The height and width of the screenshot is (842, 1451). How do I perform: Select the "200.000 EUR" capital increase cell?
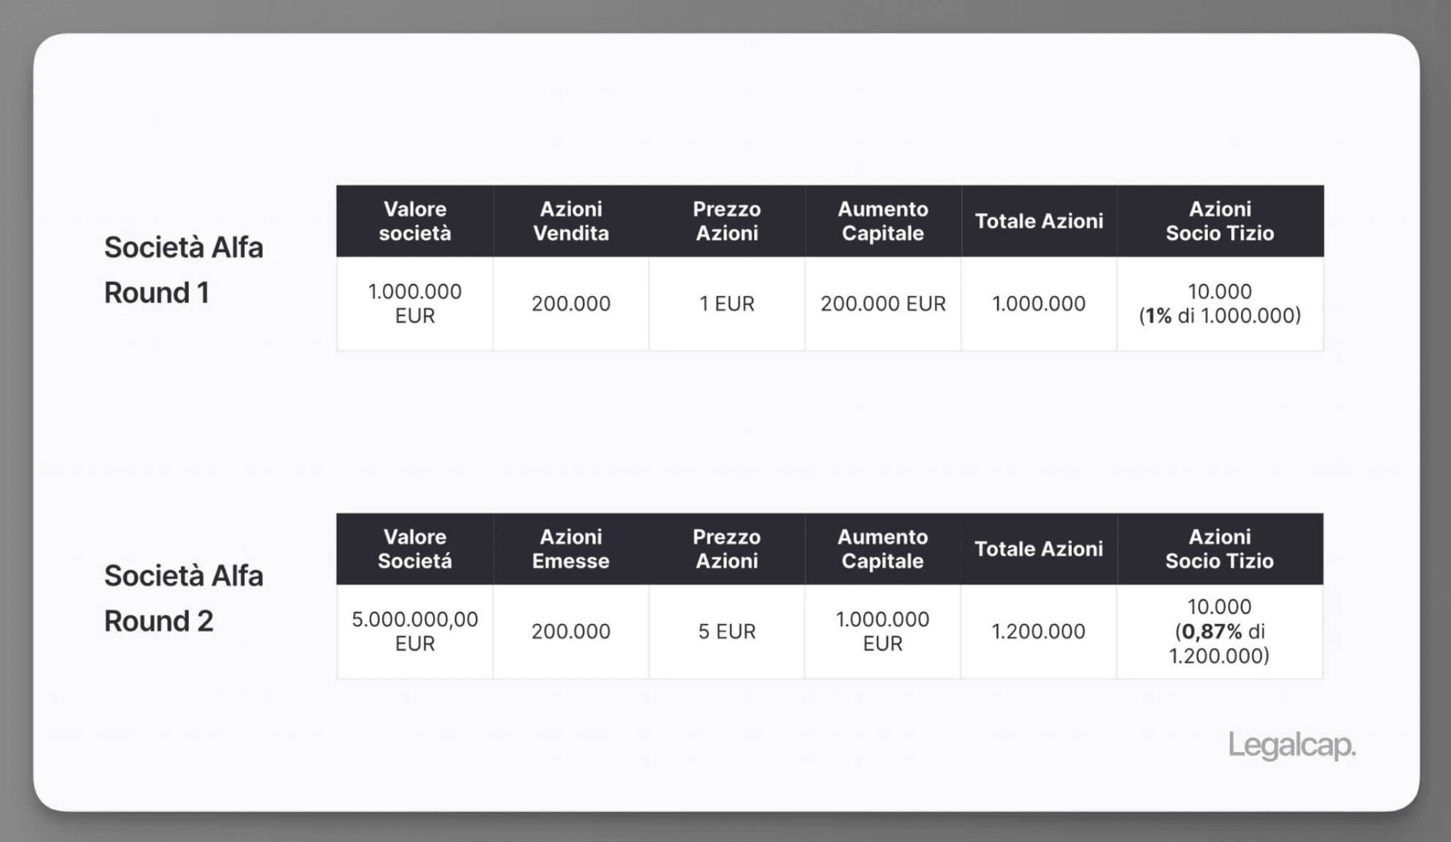point(882,304)
